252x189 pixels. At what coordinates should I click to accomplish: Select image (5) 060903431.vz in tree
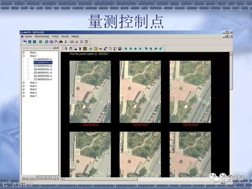click(43, 73)
